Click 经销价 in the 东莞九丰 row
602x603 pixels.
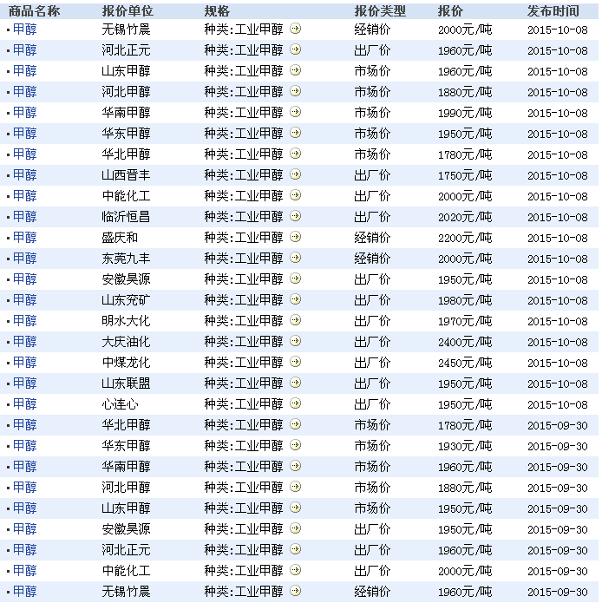[372, 258]
